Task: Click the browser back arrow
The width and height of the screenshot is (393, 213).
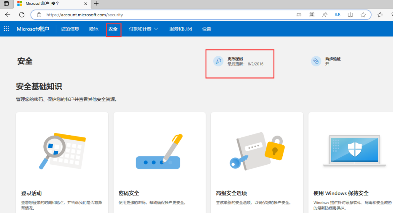Action: point(8,15)
